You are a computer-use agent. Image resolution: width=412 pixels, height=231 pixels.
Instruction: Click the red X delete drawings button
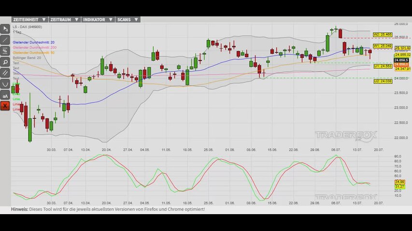coord(5,106)
